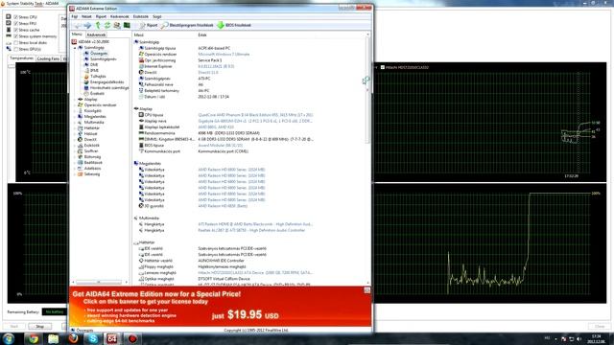Open the Nézet menu
Screen dimensions: 614x345
pyautogui.click(x=86, y=17)
